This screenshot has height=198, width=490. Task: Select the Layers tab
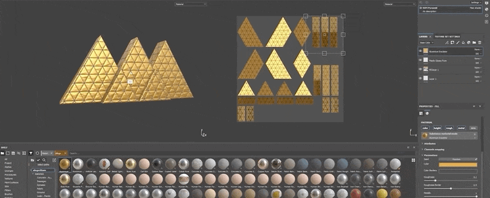point(423,36)
